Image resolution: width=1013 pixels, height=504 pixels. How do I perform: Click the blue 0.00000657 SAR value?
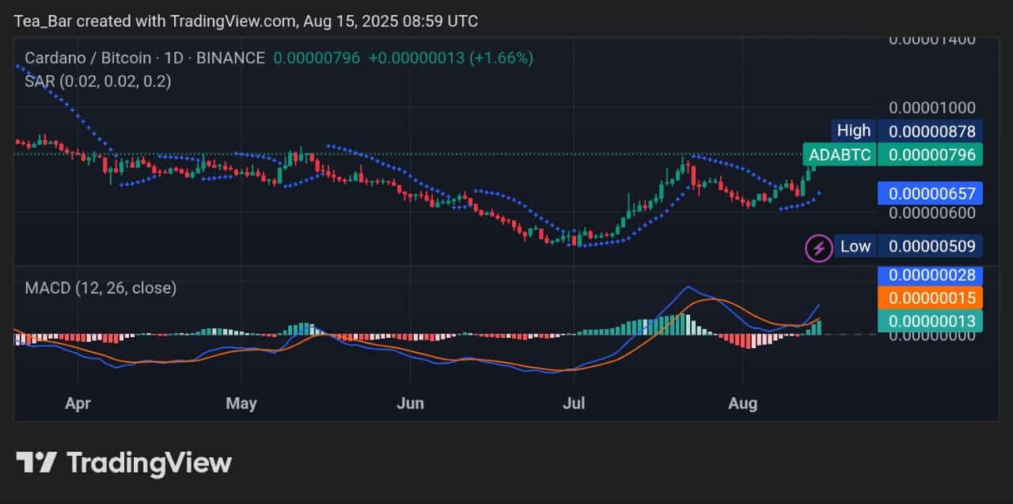(931, 193)
